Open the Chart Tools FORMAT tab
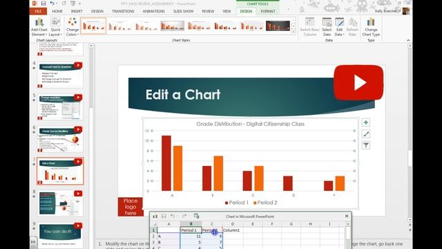Screen dimensions: 442x249 click(x=267, y=11)
